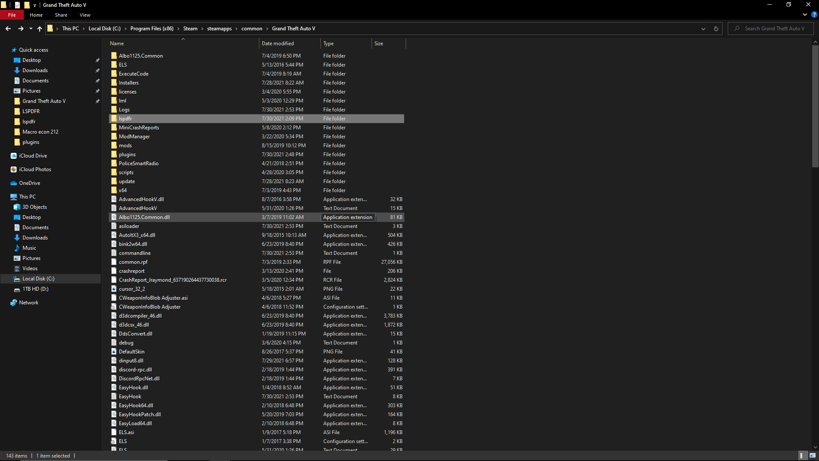Screen dimensions: 819x461
Task: Open the Help question mark icon
Action: (x=814, y=15)
